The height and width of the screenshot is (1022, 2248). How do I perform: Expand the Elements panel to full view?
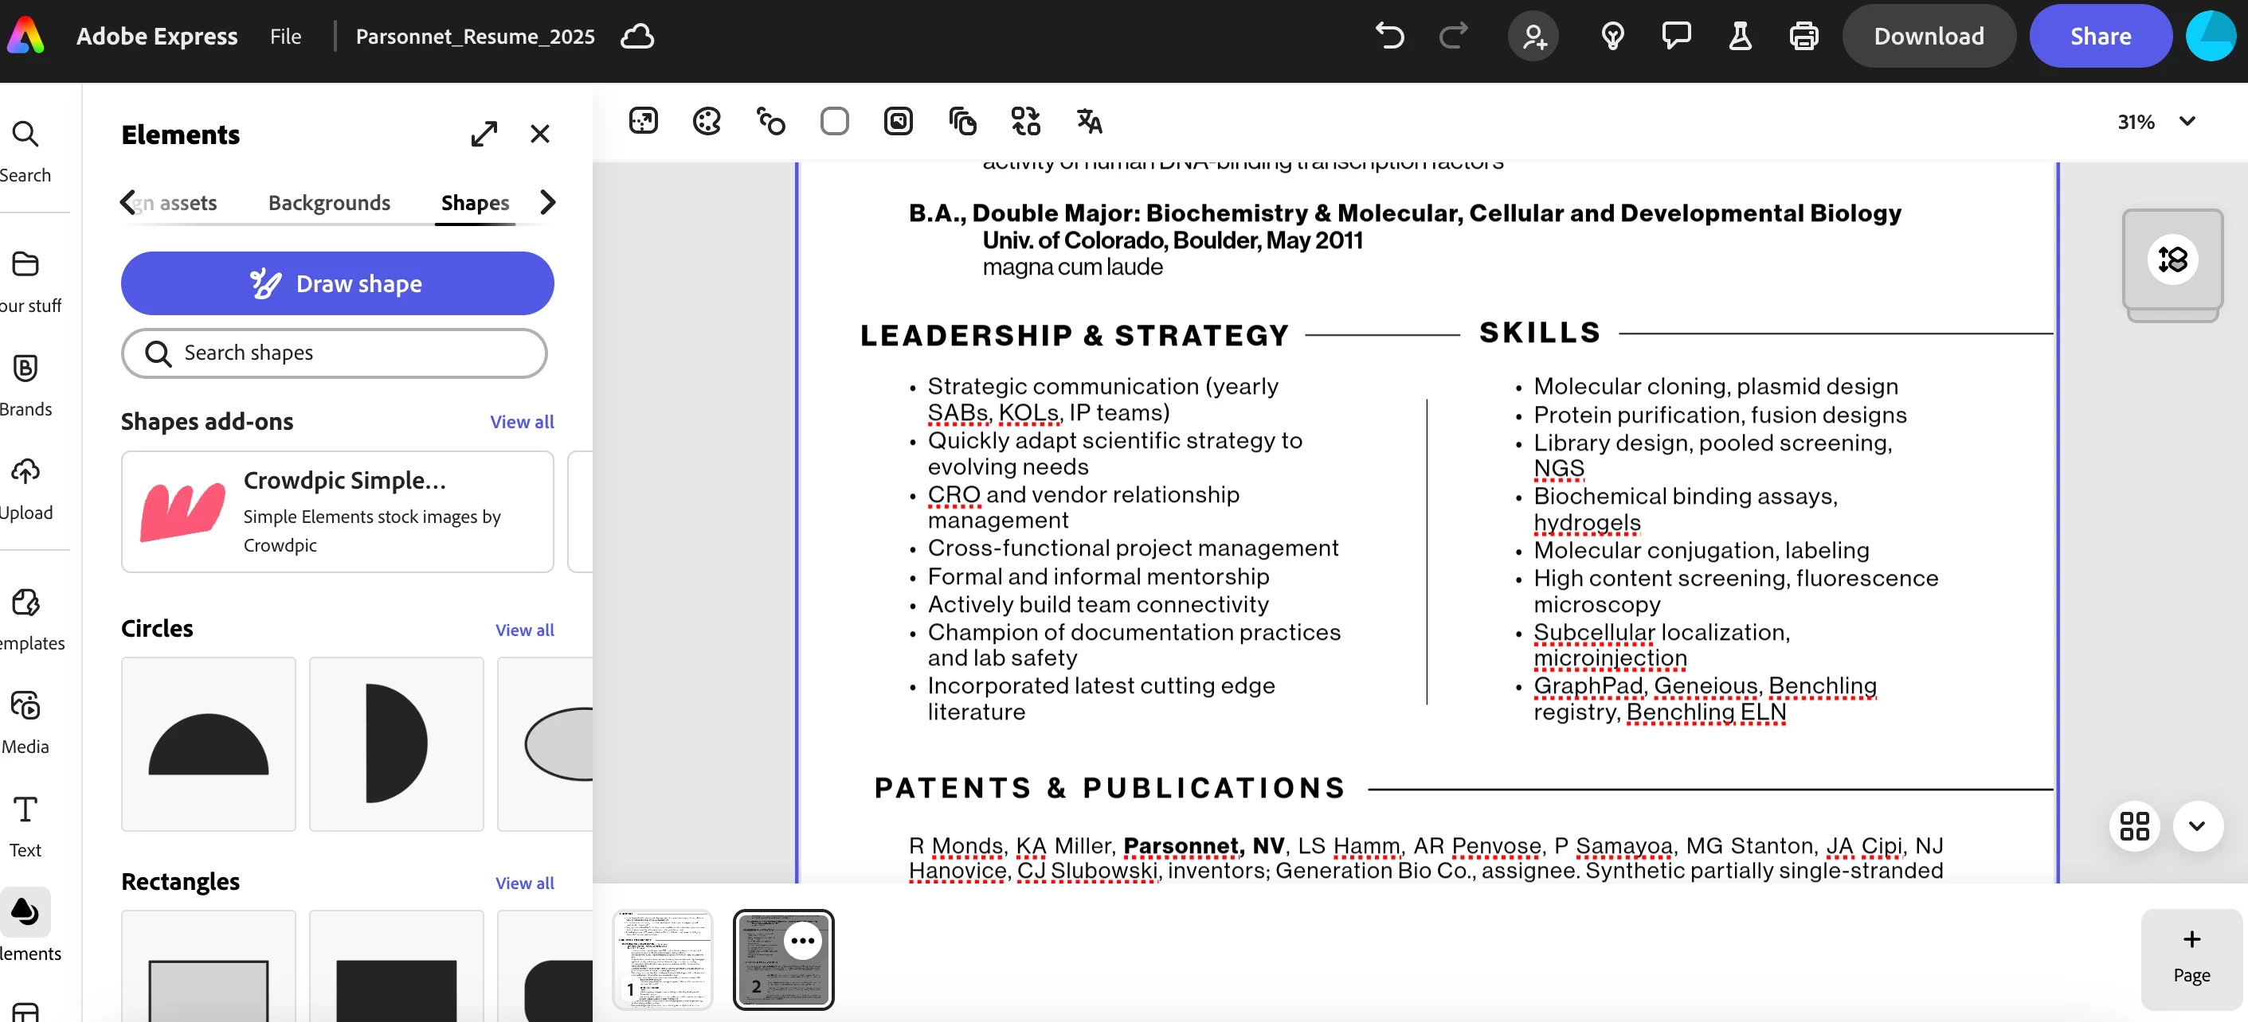(484, 135)
